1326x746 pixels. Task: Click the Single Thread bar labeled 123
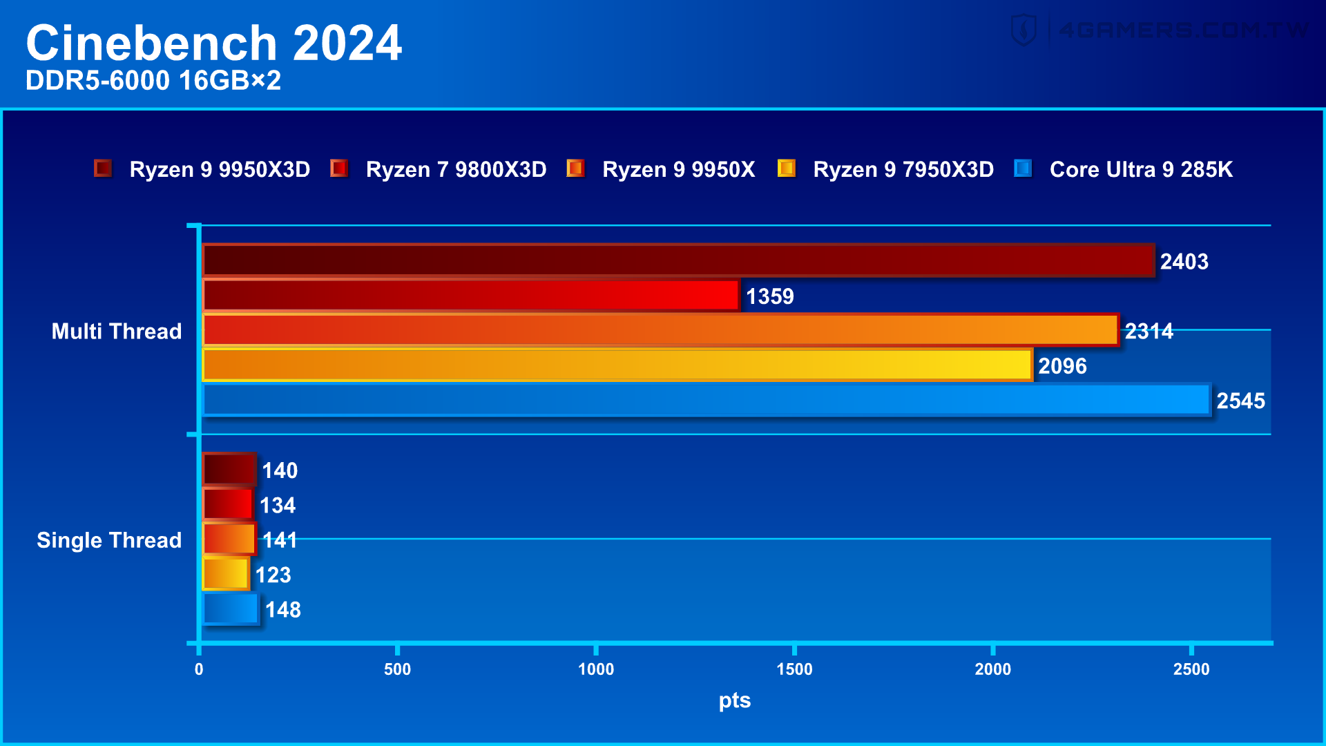click(226, 574)
